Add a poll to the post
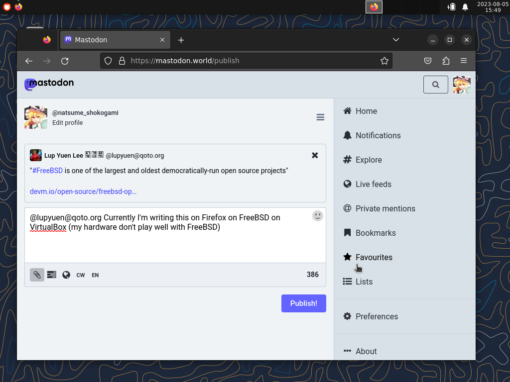The width and height of the screenshot is (510, 382). 52,275
